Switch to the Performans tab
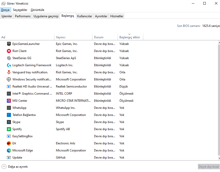Viewport: 220px width, 172px height. click(x=23, y=16)
